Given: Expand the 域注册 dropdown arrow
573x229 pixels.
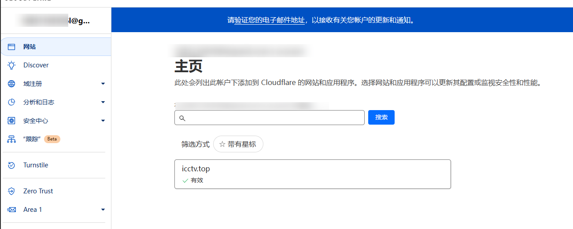Looking at the screenshot, I should click(x=103, y=84).
